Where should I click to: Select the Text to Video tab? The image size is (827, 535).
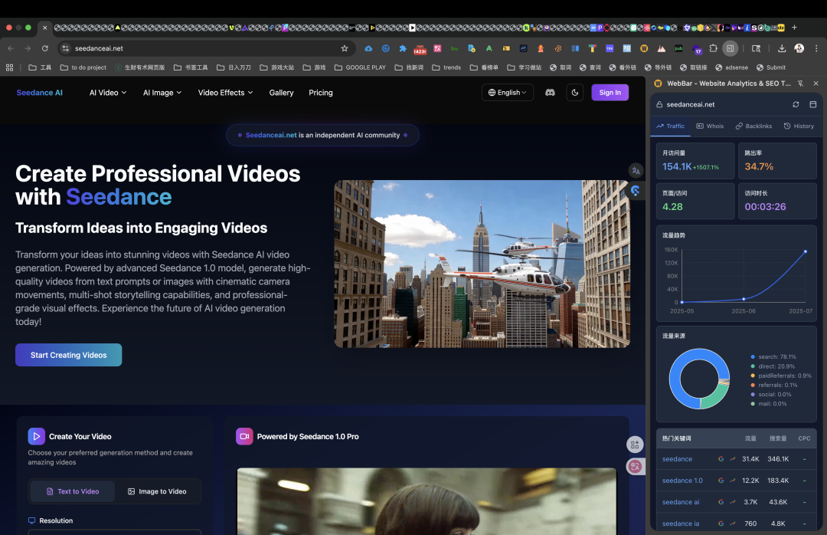tap(72, 491)
